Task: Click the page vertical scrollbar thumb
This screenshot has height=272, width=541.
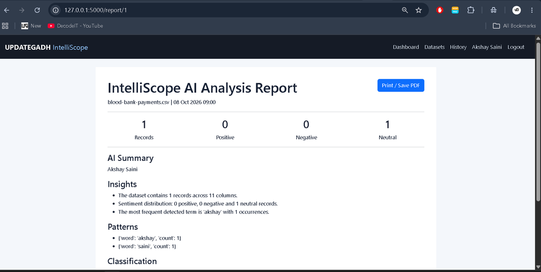Action: (x=538, y=121)
